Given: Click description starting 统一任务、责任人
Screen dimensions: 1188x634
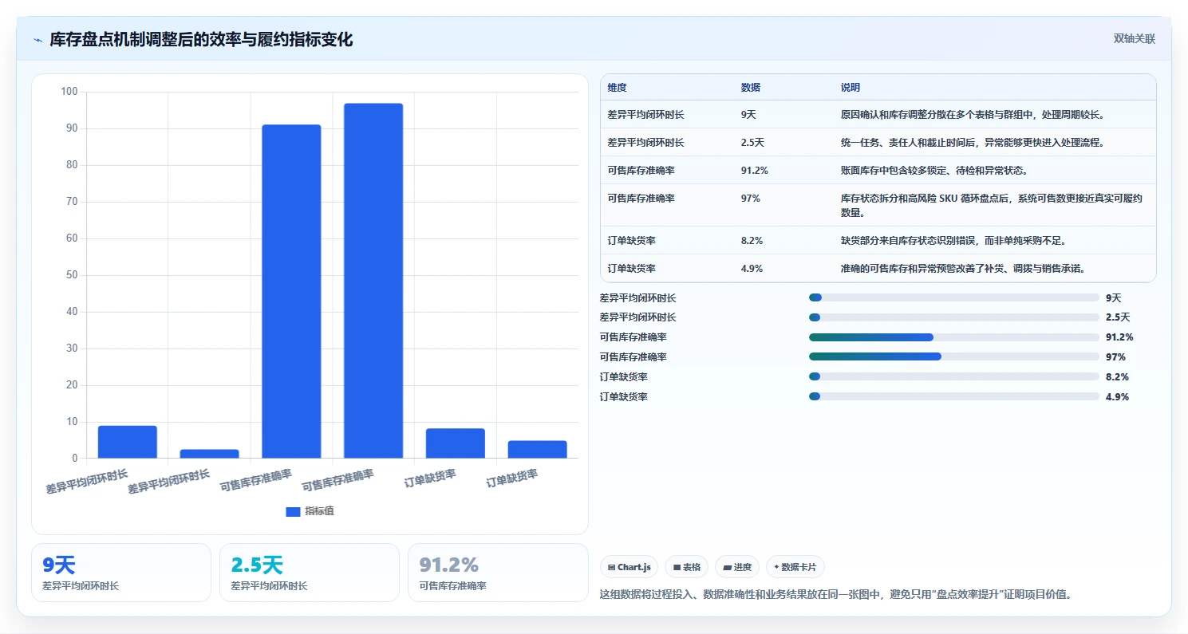Looking at the screenshot, I should point(973,143).
